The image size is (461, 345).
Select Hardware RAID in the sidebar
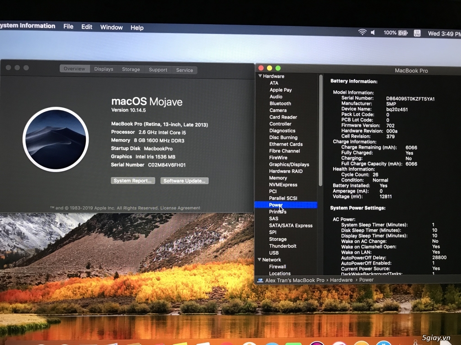tap(286, 171)
